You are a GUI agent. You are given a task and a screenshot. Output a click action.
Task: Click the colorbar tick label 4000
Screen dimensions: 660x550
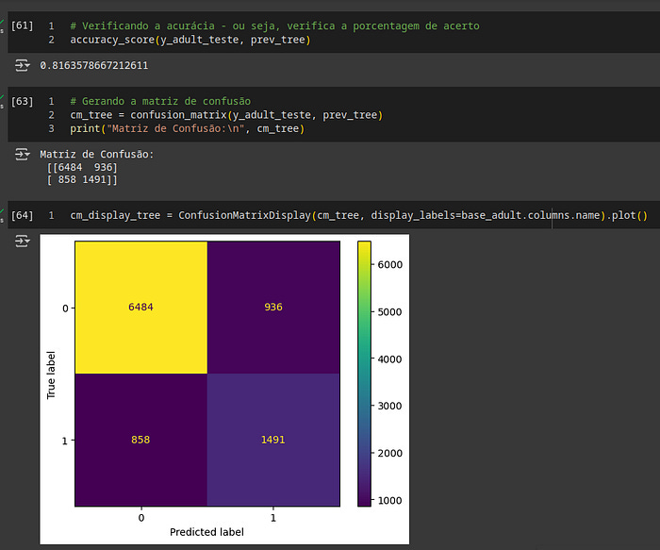(x=389, y=359)
